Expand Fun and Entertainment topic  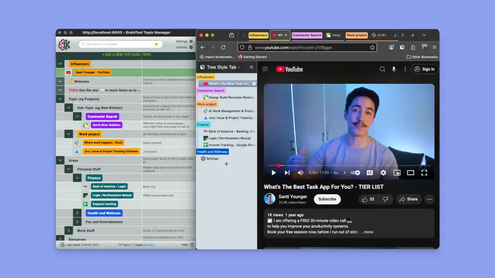pos(77,222)
